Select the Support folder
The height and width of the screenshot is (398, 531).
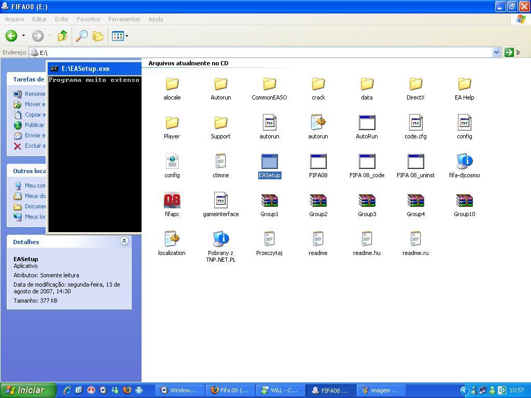220,127
